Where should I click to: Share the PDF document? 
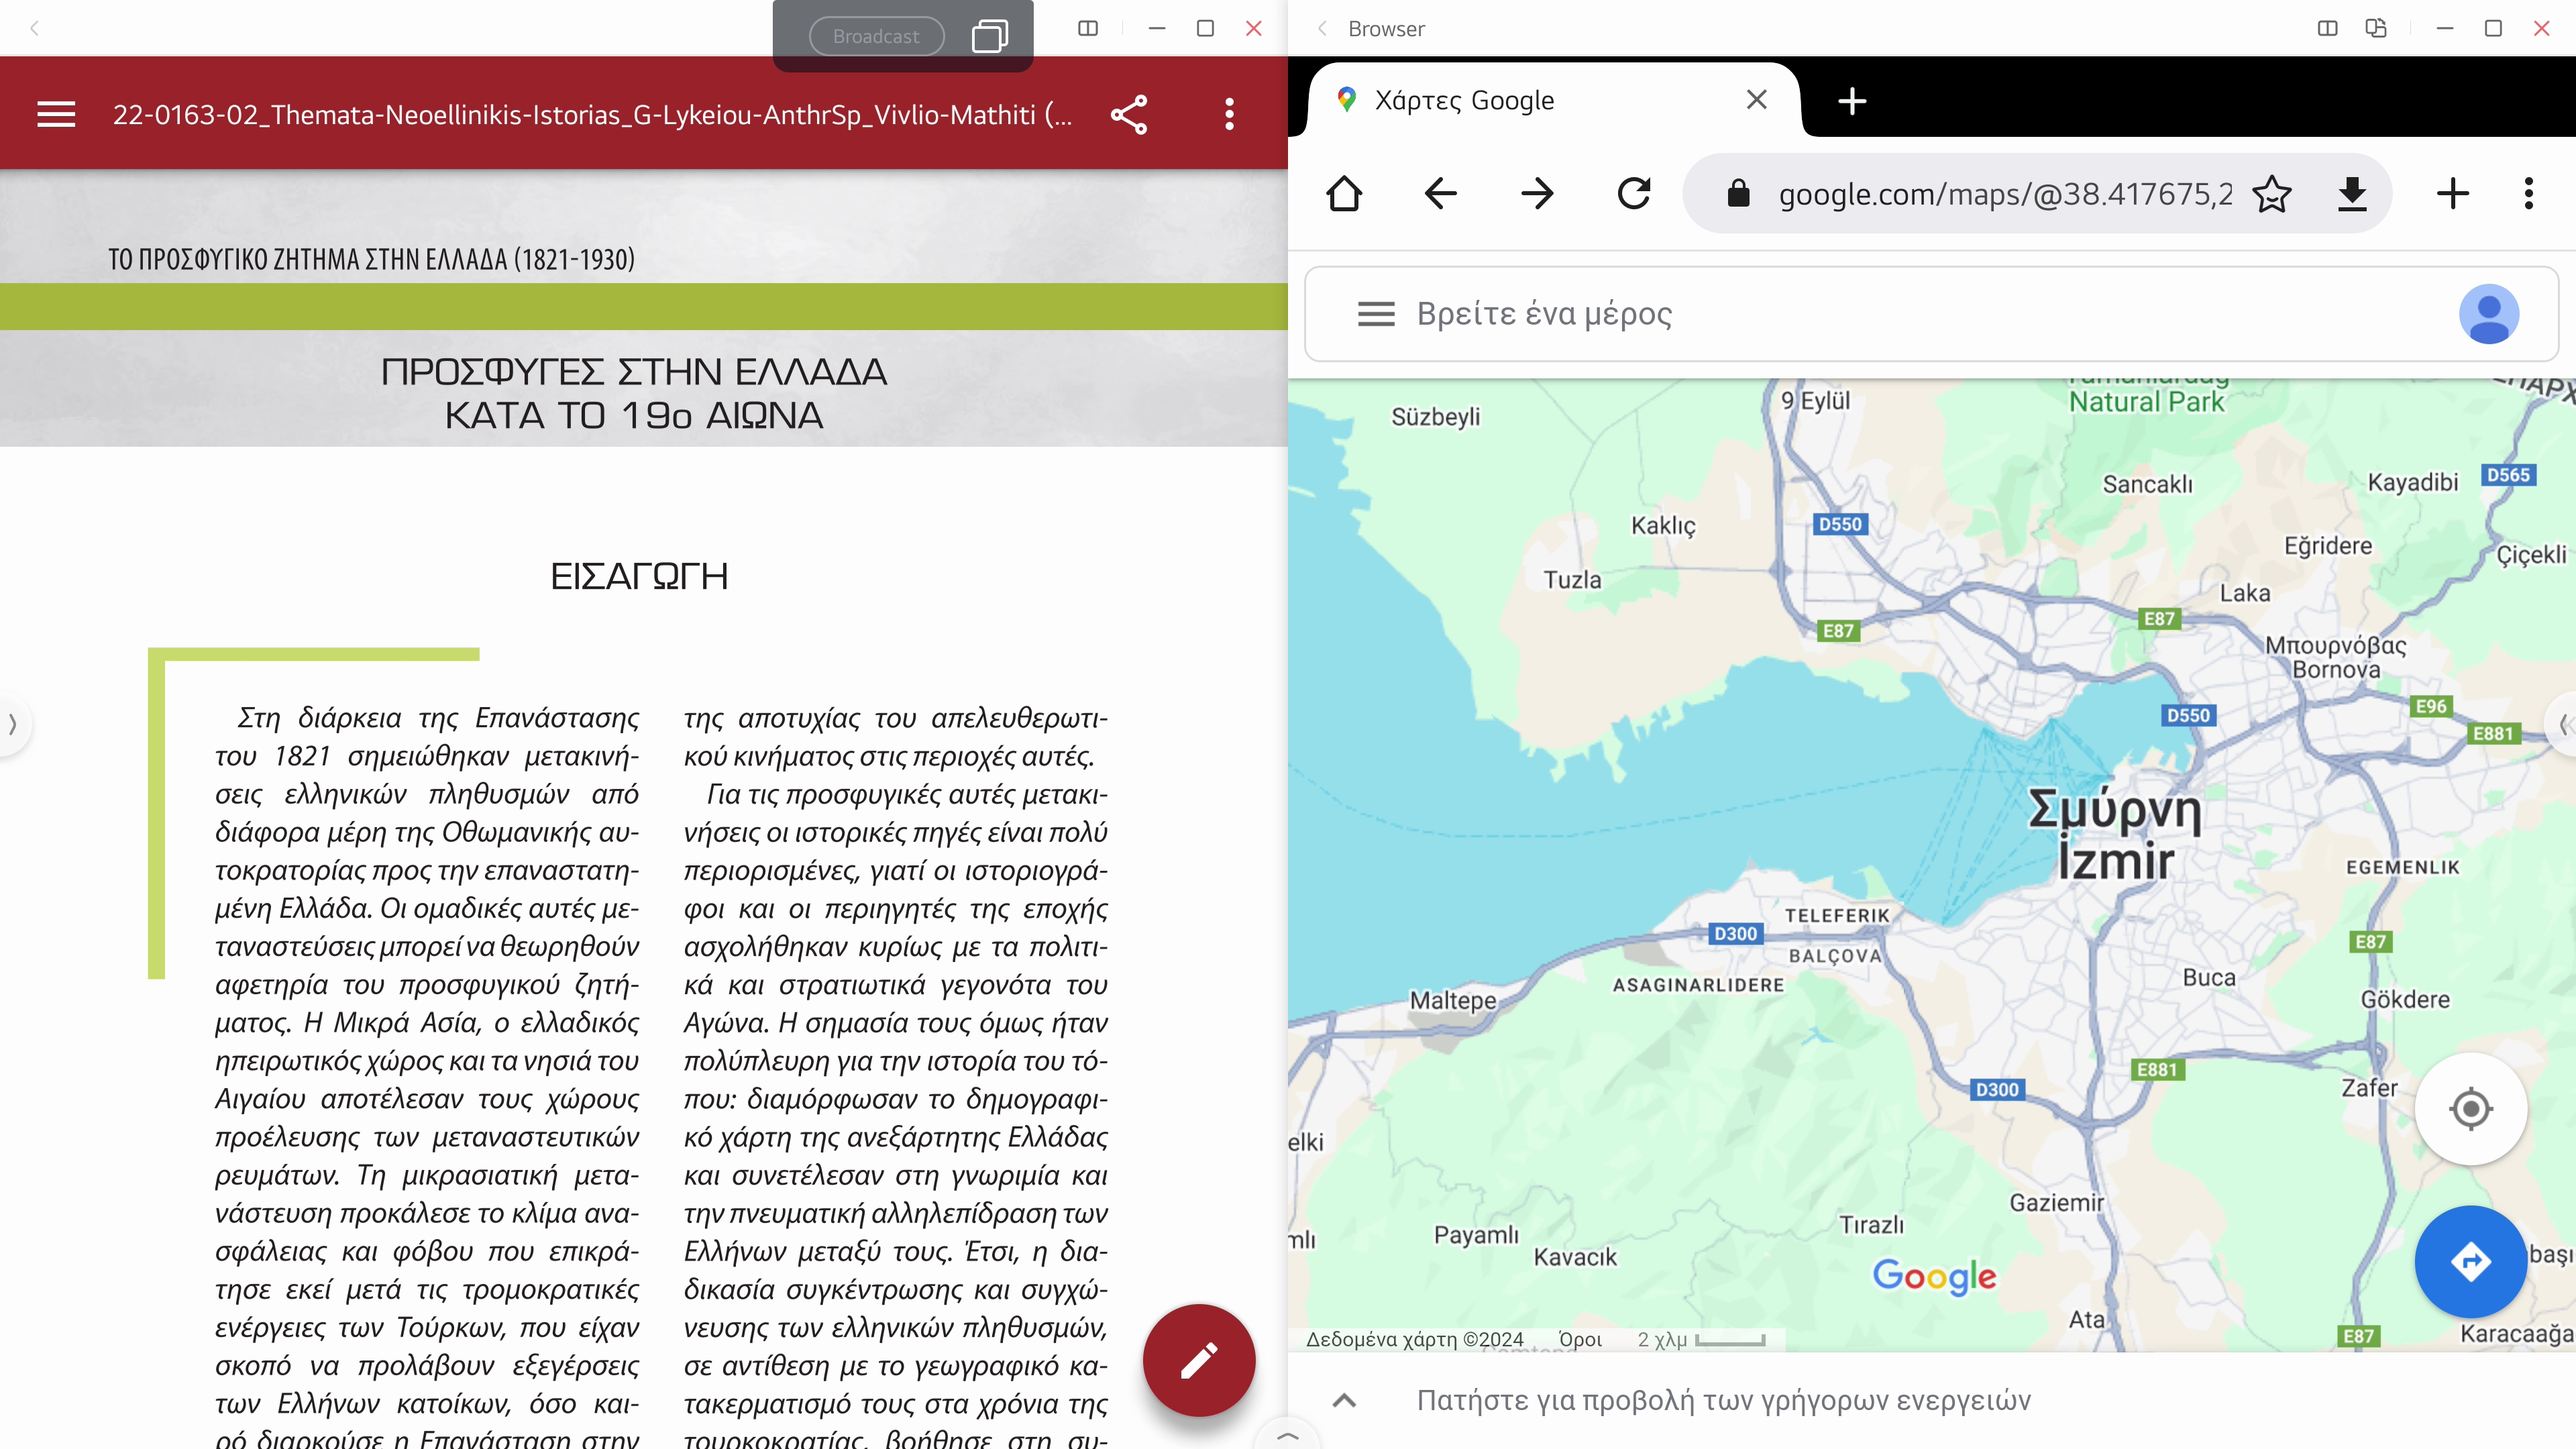pos(1129,114)
